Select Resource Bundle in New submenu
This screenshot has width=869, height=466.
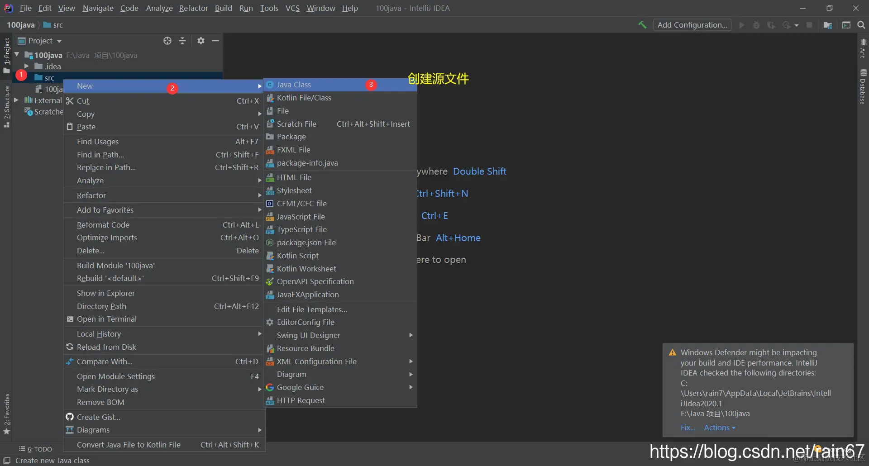click(340, 348)
